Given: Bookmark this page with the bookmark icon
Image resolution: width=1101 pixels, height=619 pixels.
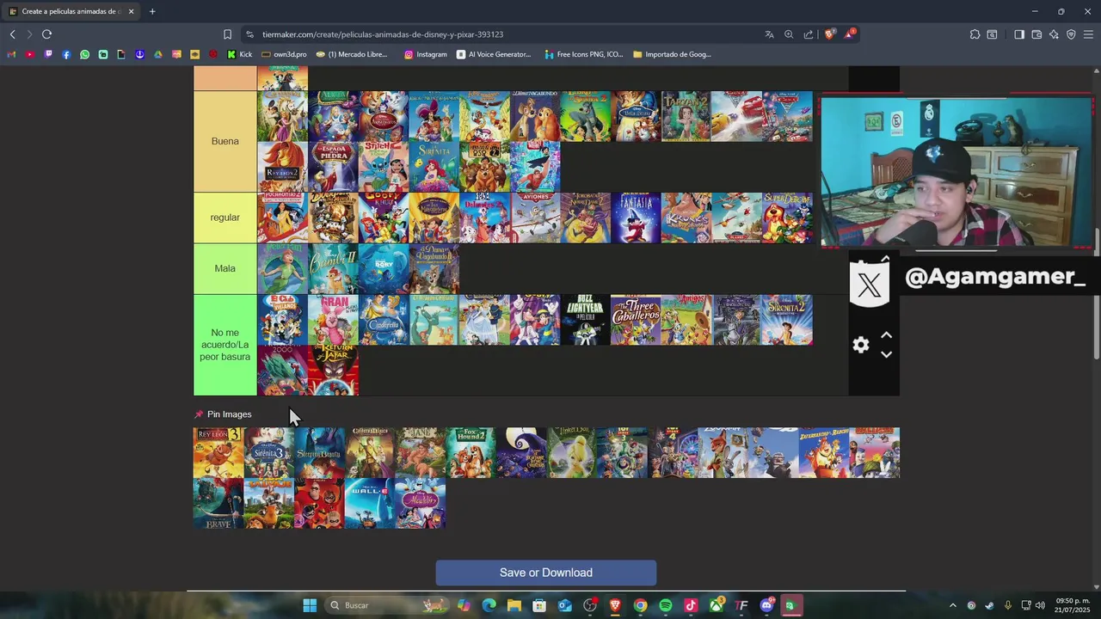Looking at the screenshot, I should coord(227,34).
